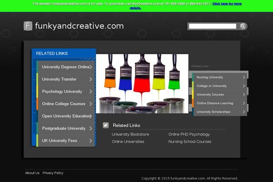Image resolution: width=273 pixels, height=182 pixels.
Task: Click chevron next to College or University
Action: click(x=244, y=86)
